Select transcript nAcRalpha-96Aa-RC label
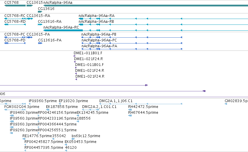This screenshot has width=248, height=152. click(61, 27)
